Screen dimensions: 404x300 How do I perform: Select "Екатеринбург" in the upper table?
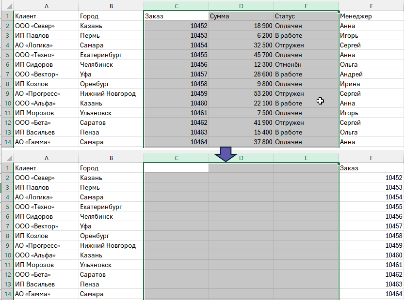(111, 55)
